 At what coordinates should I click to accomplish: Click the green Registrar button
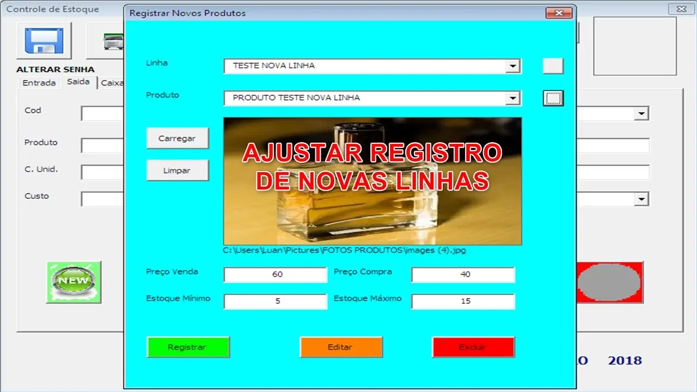pos(188,347)
